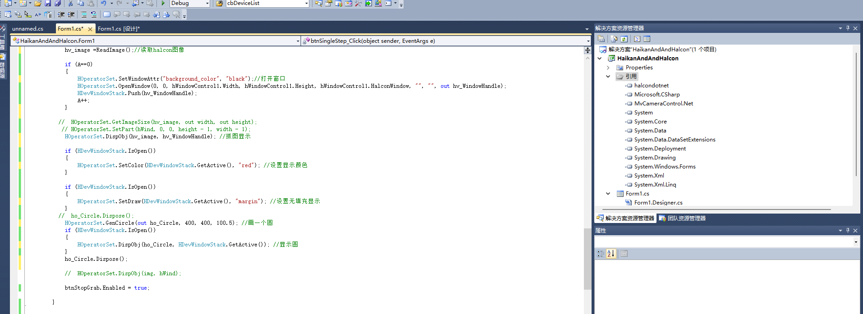Select the System.Drawing reference

[655, 157]
